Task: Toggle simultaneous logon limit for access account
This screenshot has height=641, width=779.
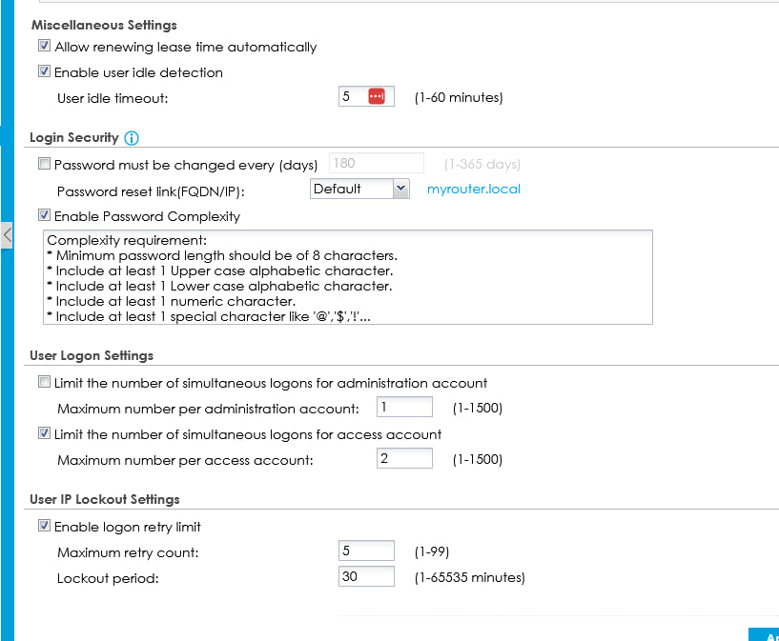Action: click(x=44, y=434)
